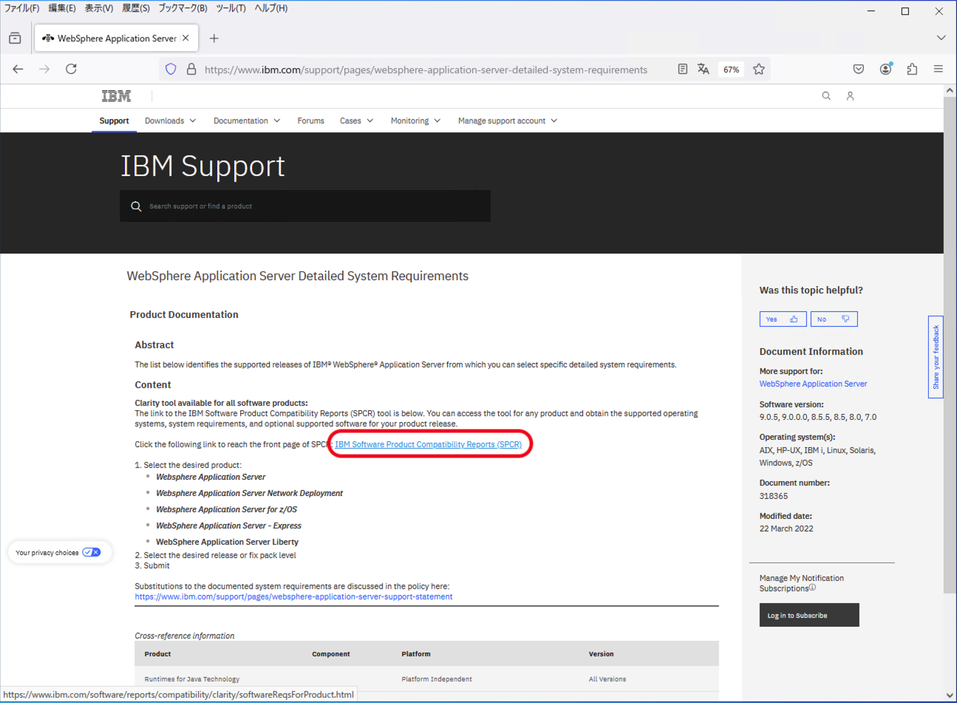Rate the topic unhelpful with No thumbs-down
The height and width of the screenshot is (703, 957).
tap(834, 319)
